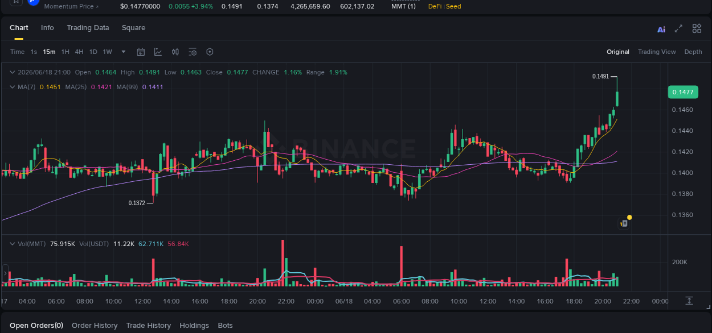Select the 1s interval

coord(34,52)
